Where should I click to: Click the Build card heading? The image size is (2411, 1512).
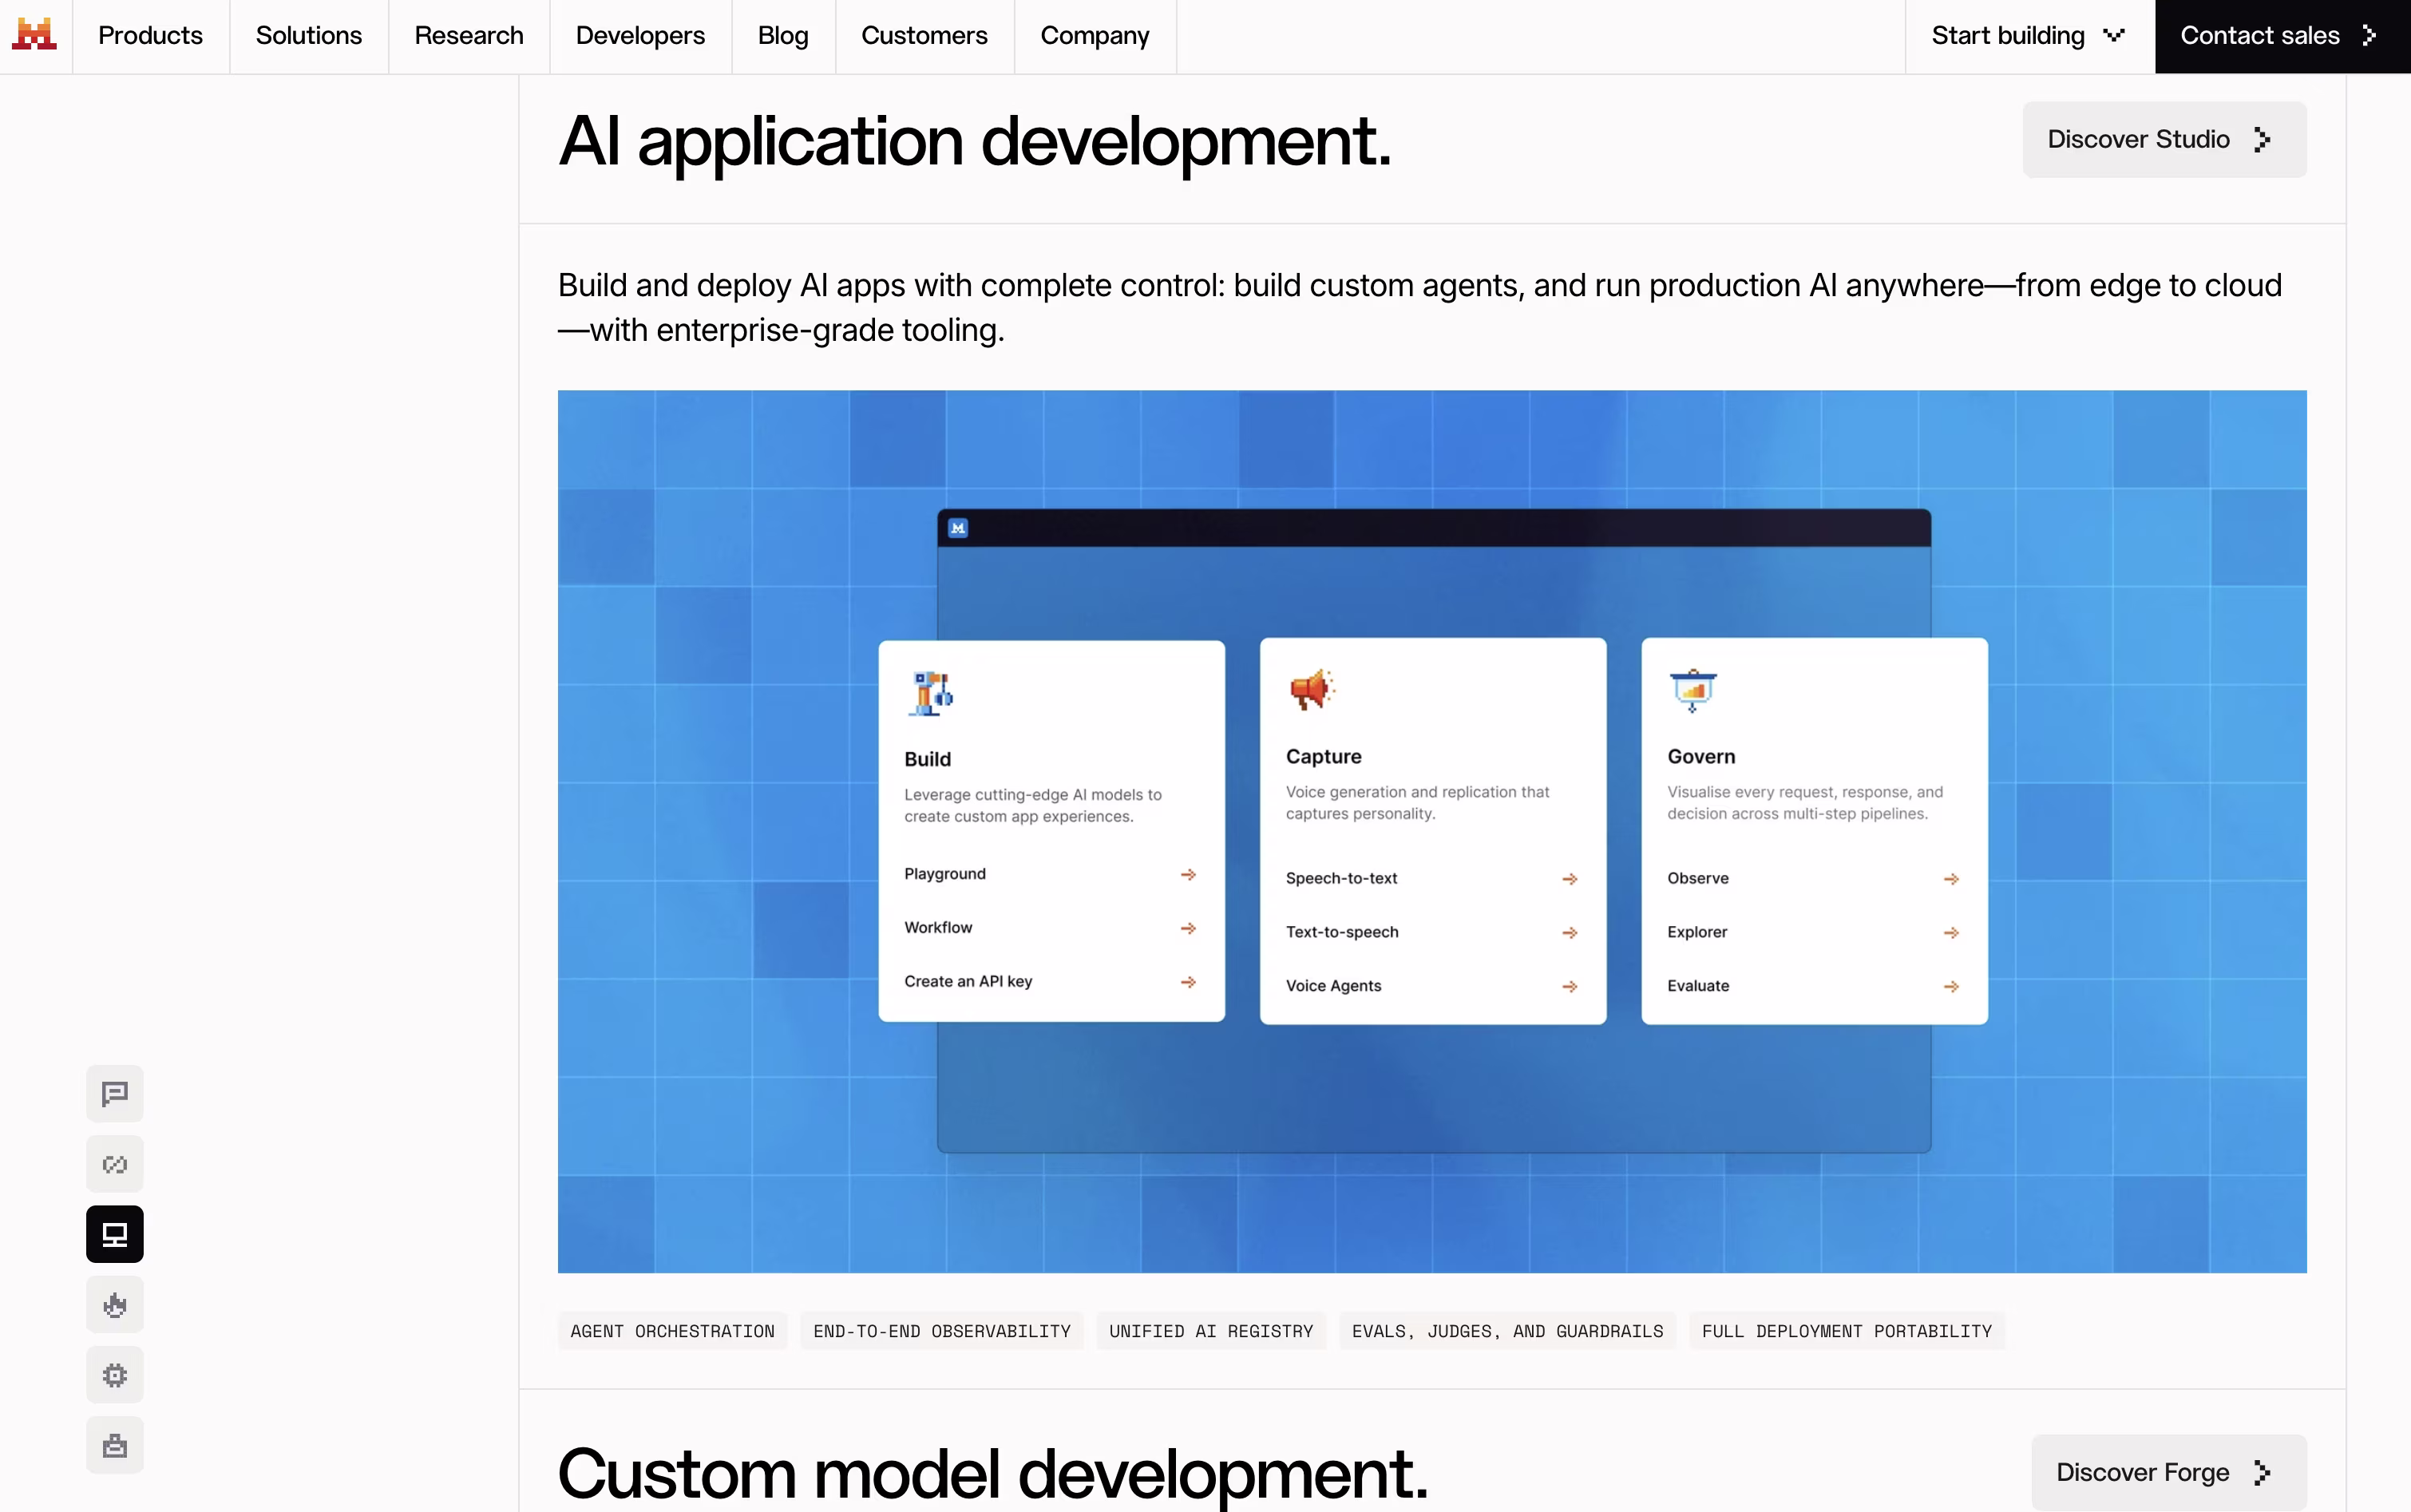coord(927,759)
